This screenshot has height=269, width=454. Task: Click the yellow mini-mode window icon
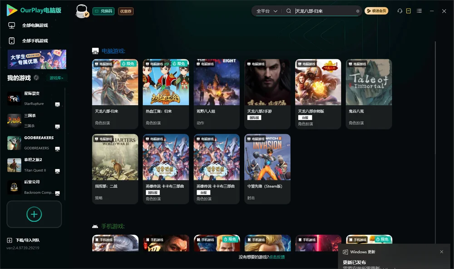point(409,11)
